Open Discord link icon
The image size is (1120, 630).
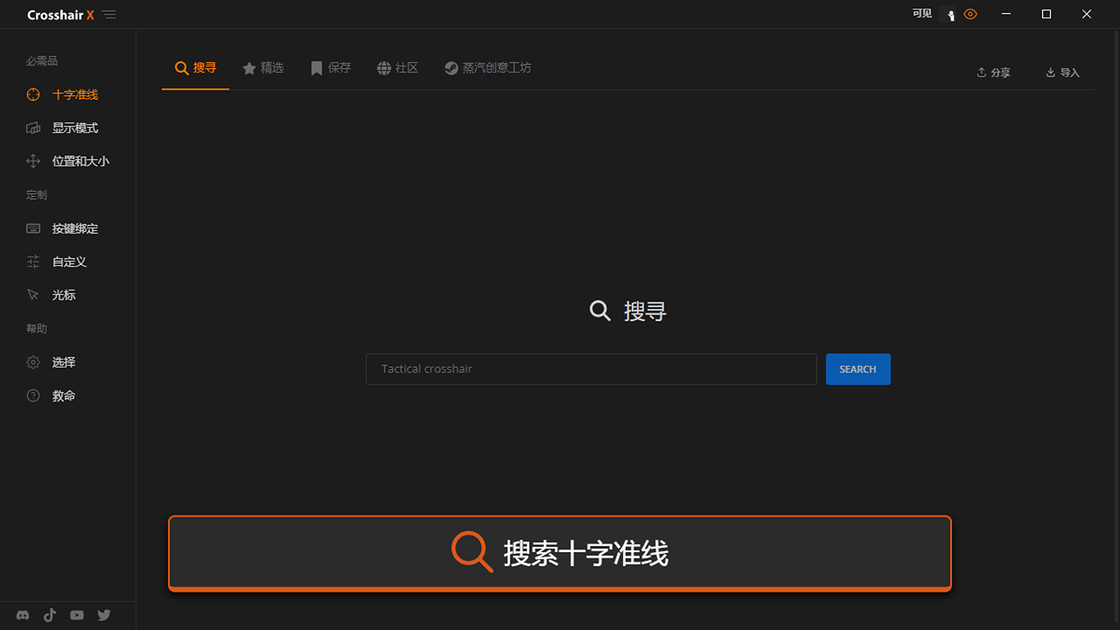coord(23,615)
